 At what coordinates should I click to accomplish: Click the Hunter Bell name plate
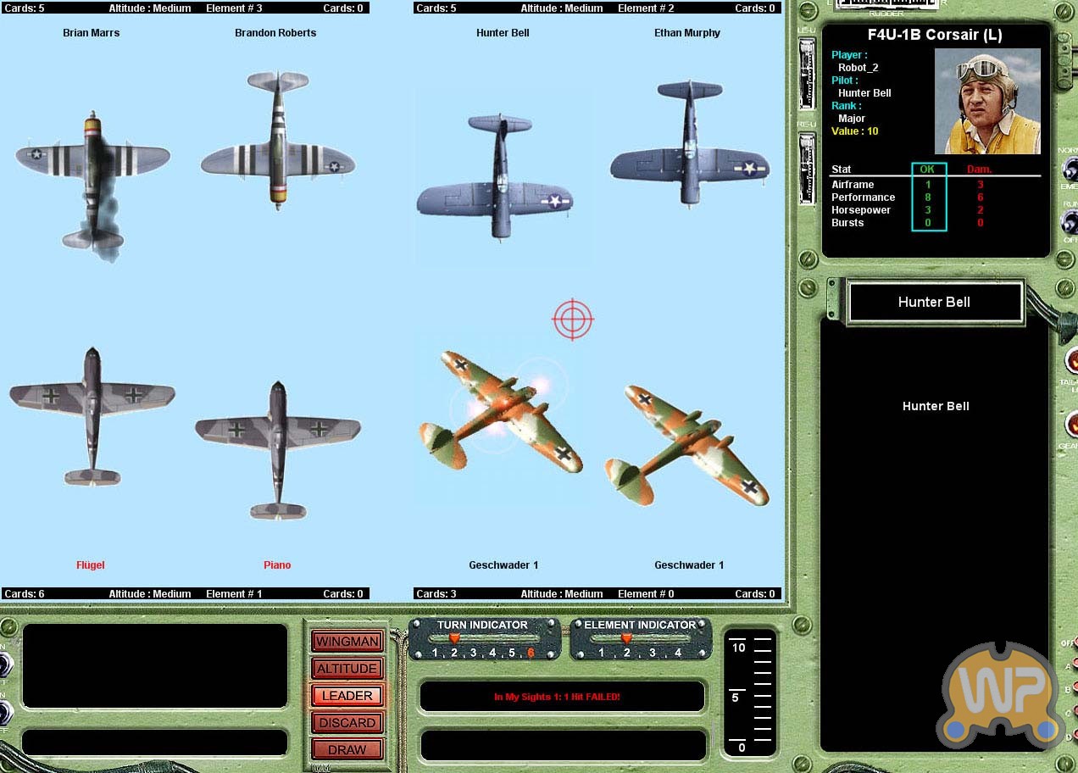coord(935,303)
